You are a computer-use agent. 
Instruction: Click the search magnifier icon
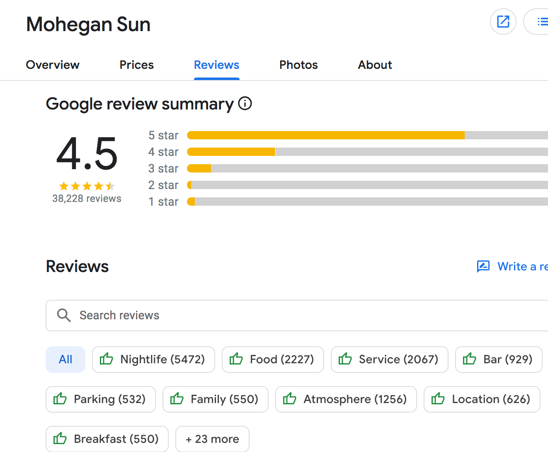[64, 315]
